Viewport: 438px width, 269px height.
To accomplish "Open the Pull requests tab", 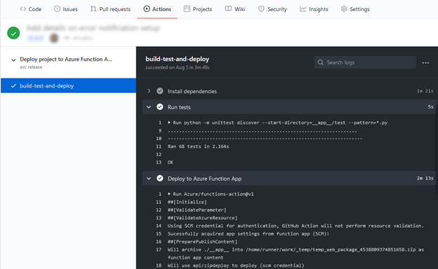I will pos(110,9).
